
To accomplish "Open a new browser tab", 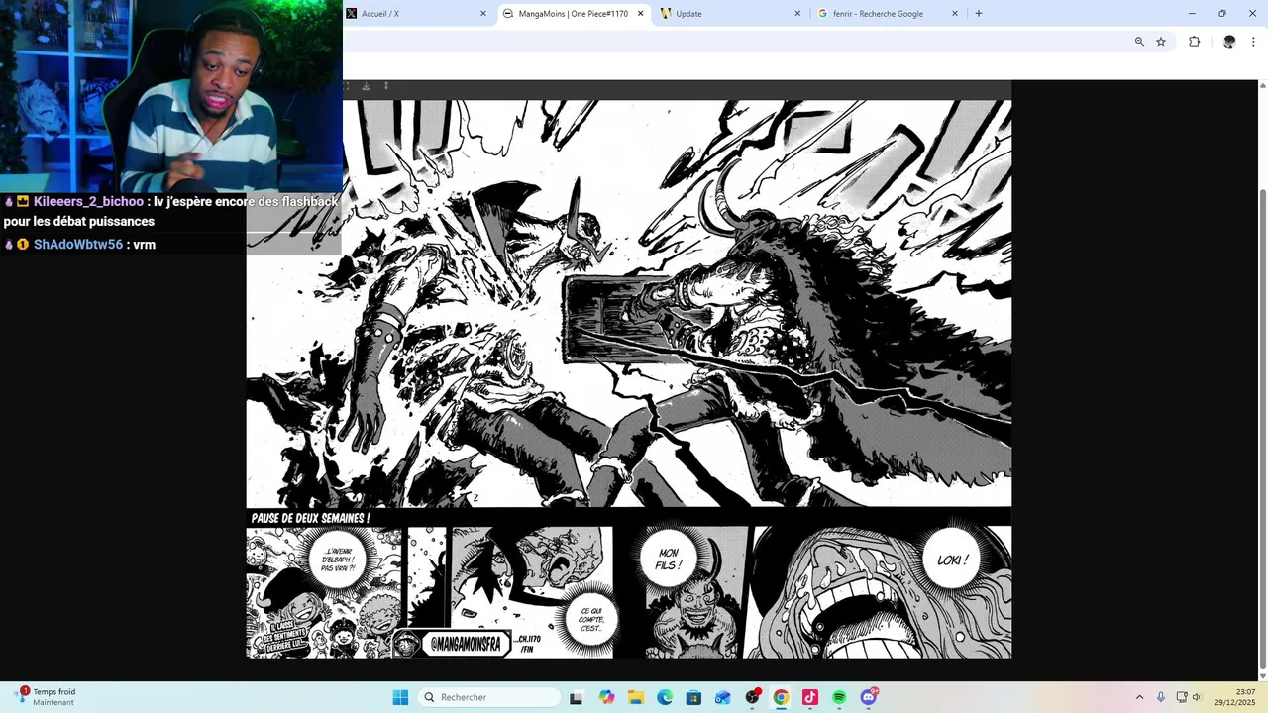I will click(979, 14).
